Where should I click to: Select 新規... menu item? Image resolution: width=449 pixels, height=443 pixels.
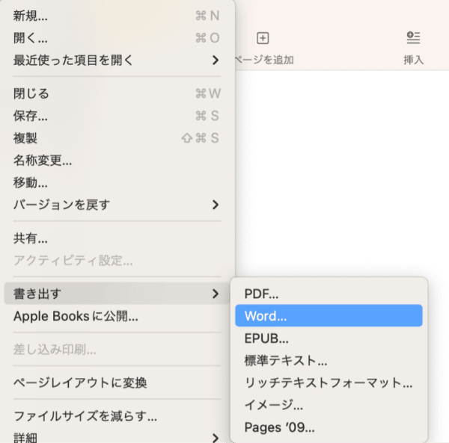tap(117, 16)
